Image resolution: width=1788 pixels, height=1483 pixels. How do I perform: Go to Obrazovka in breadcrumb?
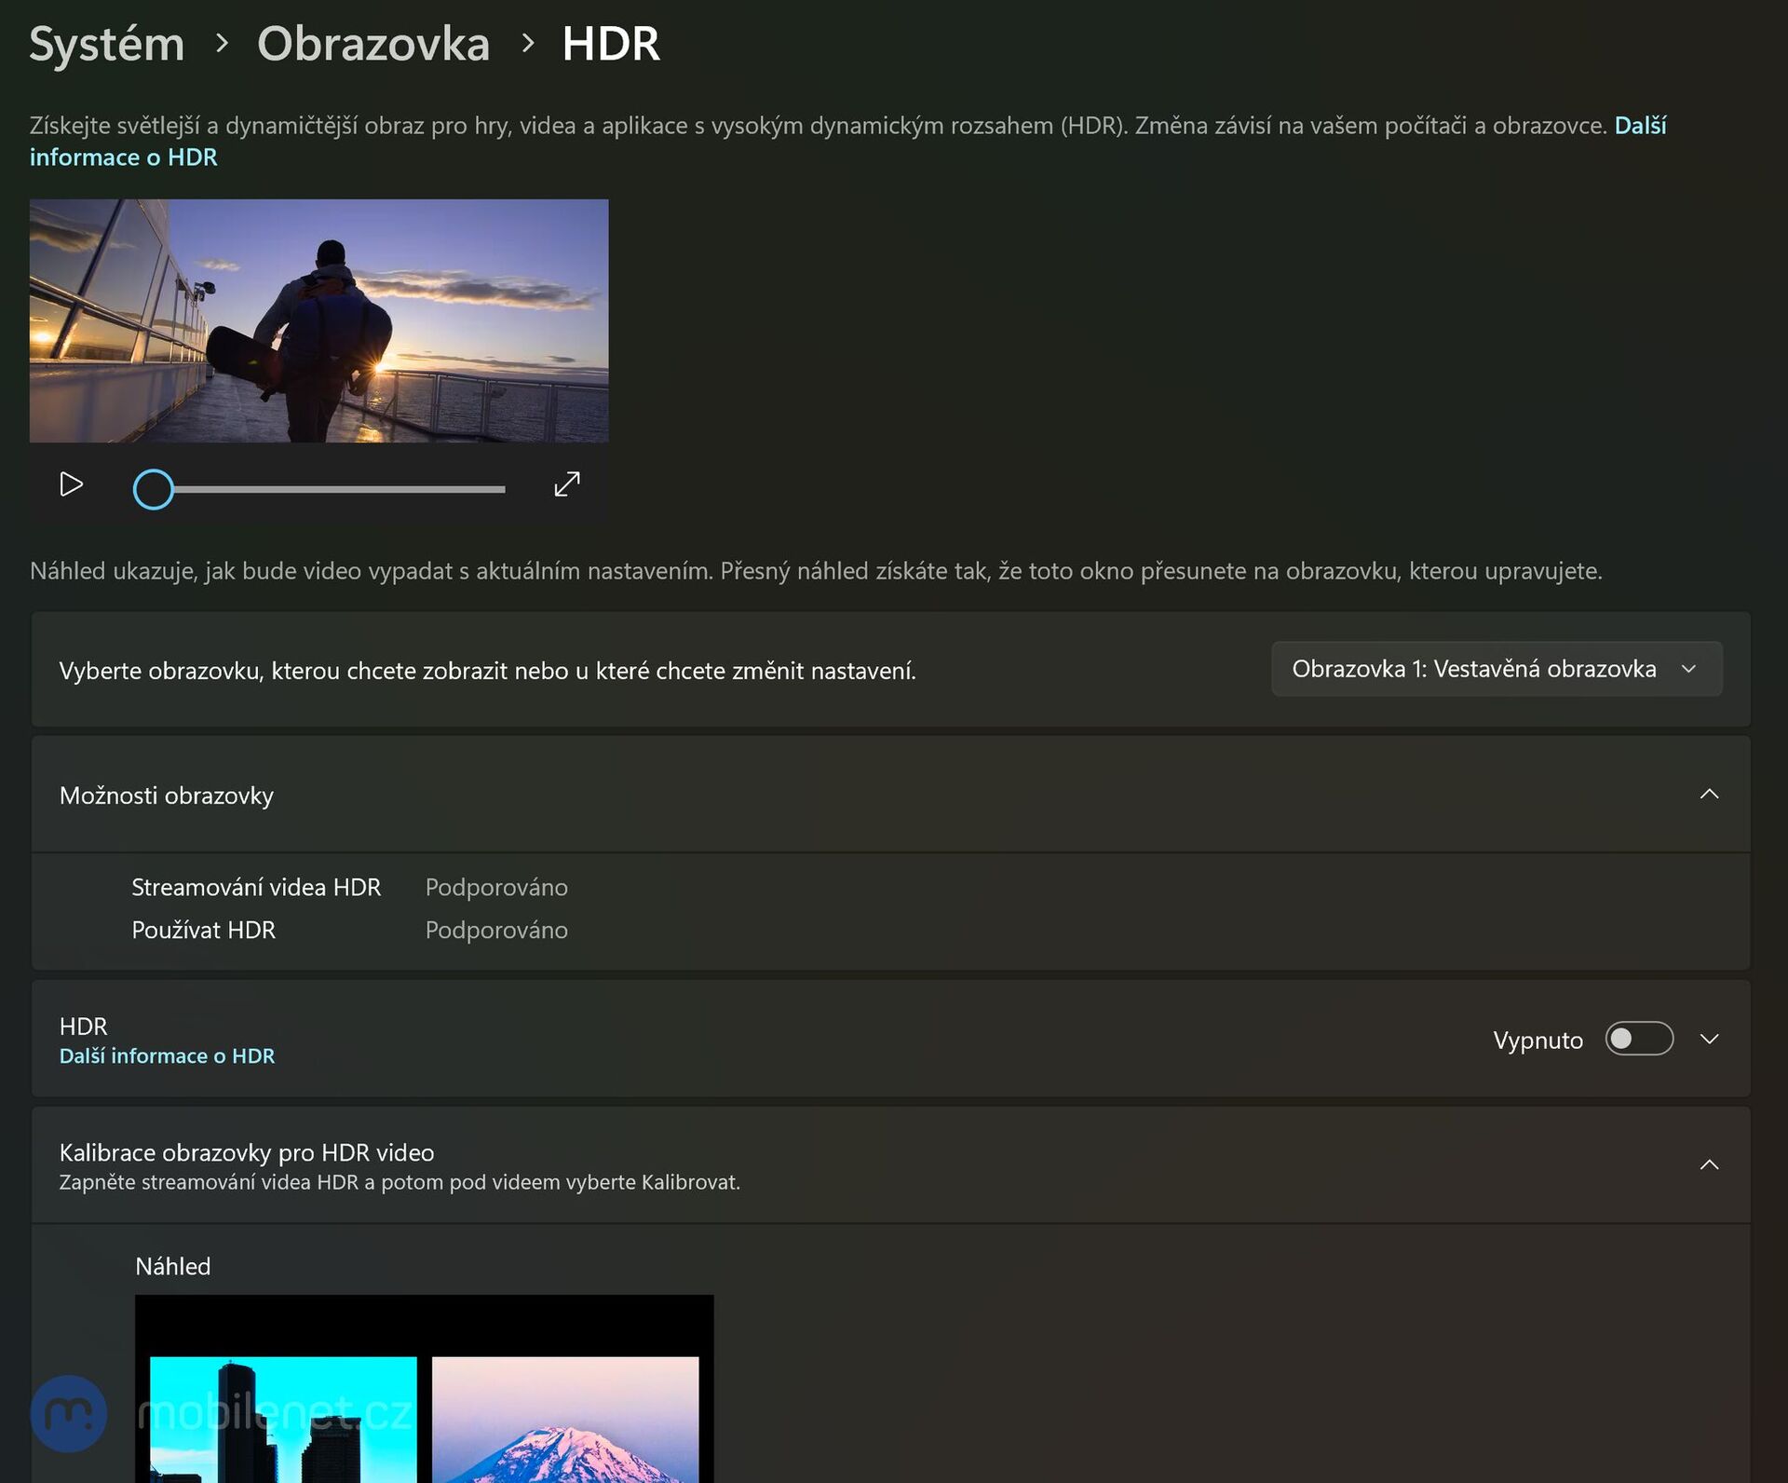coord(372,44)
